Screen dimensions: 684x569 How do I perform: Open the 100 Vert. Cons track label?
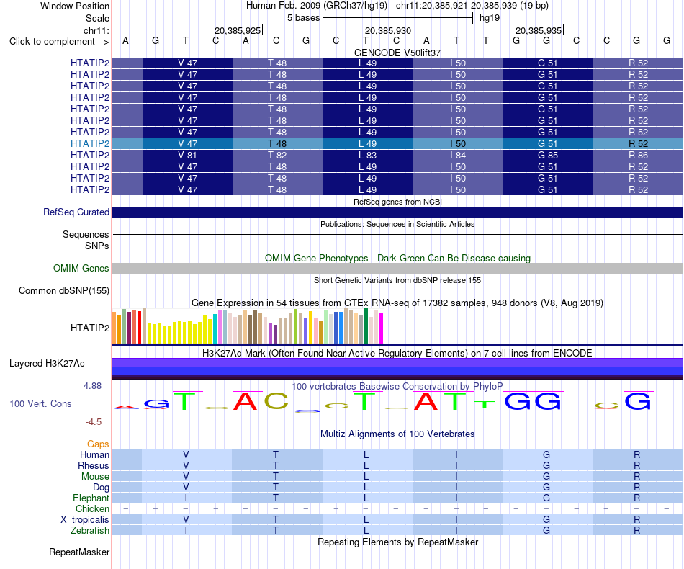[x=40, y=403]
